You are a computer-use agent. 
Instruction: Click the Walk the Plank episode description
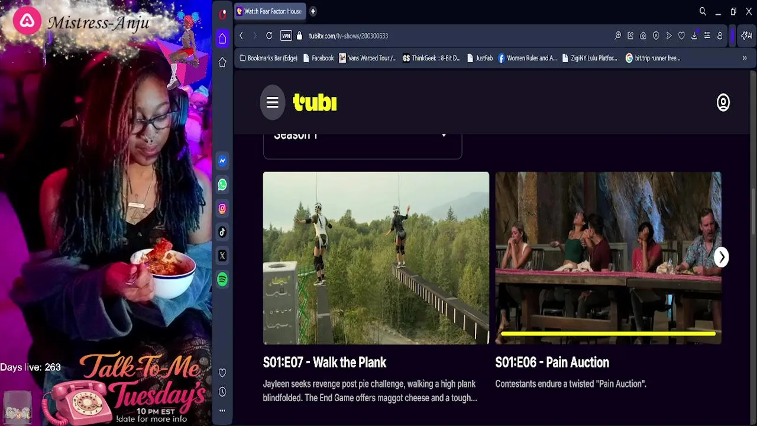click(x=370, y=391)
